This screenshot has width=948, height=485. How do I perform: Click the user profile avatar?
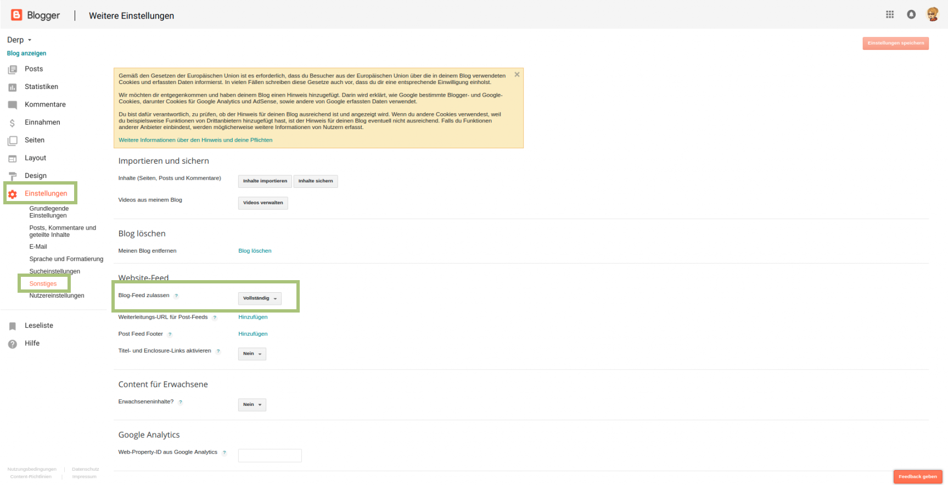933,15
